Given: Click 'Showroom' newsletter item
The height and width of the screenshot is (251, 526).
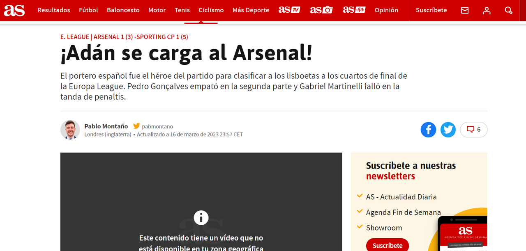Looking at the screenshot, I should 384,228.
